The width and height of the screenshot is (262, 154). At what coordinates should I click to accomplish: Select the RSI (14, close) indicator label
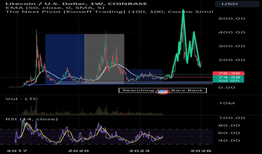point(32,119)
